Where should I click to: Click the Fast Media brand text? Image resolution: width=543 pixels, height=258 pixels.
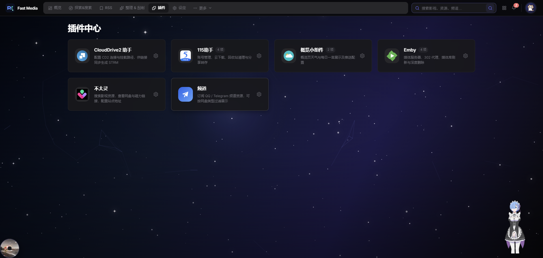pos(27,8)
